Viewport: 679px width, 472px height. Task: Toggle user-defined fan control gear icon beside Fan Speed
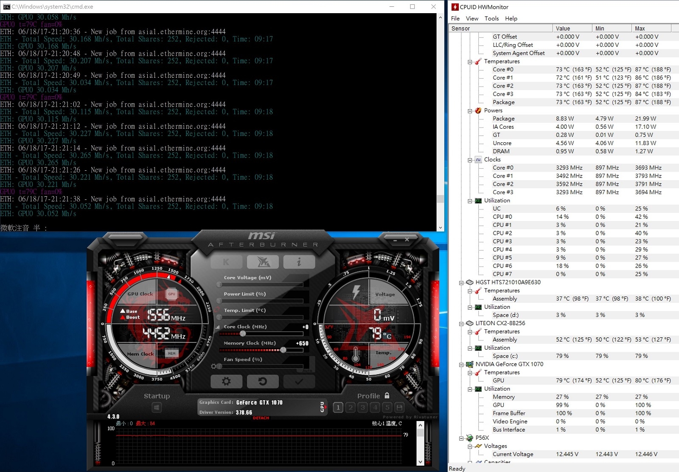(214, 366)
